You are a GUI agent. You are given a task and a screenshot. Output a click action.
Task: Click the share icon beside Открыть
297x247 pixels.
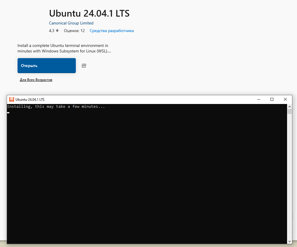click(84, 66)
